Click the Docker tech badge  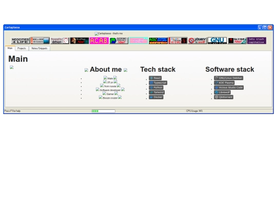[x=156, y=97]
